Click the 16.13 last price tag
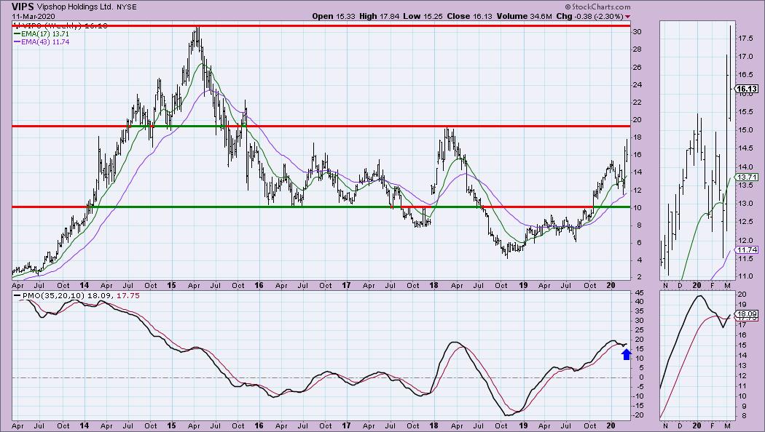The image size is (765, 432). 747,89
